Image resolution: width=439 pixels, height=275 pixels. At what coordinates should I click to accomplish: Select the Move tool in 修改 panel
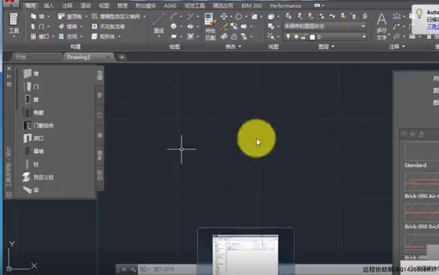point(224,16)
